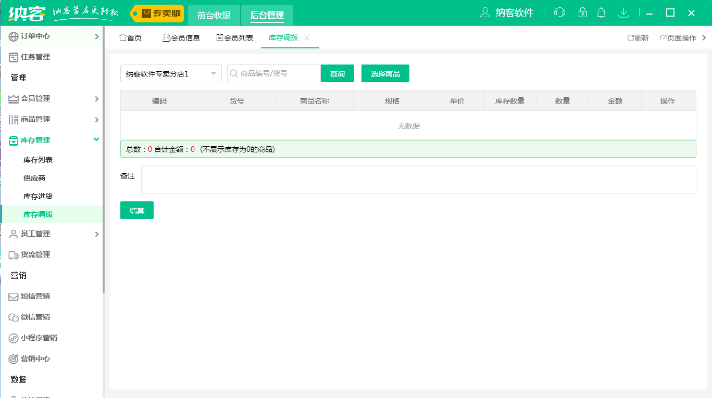The height and width of the screenshot is (398, 712).
Task: Open the 纳客软件专卖分店1 store dropdown
Action: point(170,73)
